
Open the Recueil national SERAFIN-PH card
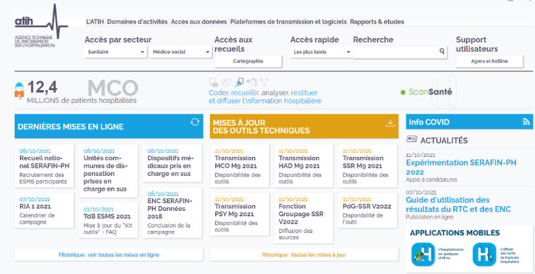click(44, 166)
